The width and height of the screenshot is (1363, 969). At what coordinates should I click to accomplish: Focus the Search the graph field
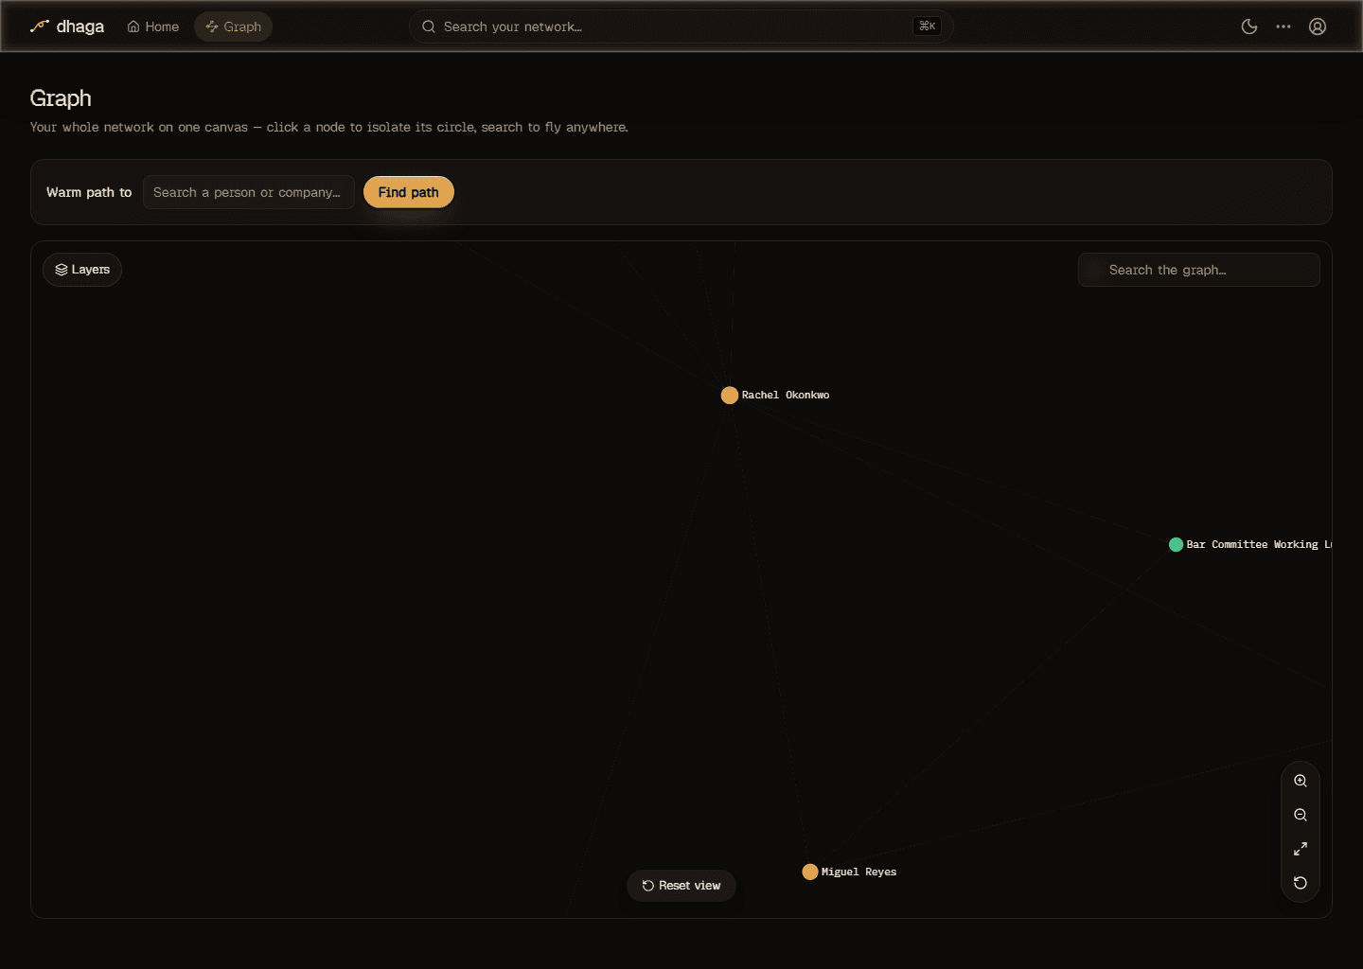(x=1199, y=270)
